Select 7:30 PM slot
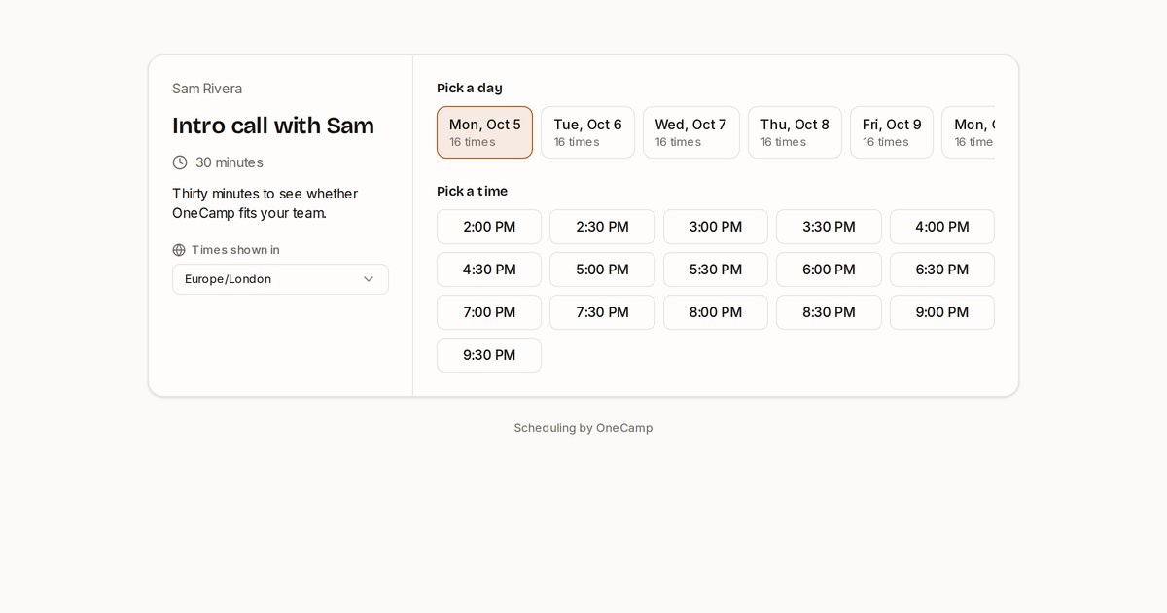Image resolution: width=1167 pixels, height=613 pixels. coord(602,312)
